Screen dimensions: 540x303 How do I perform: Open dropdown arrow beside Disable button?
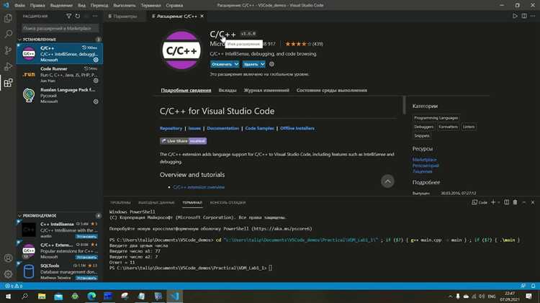pos(236,64)
